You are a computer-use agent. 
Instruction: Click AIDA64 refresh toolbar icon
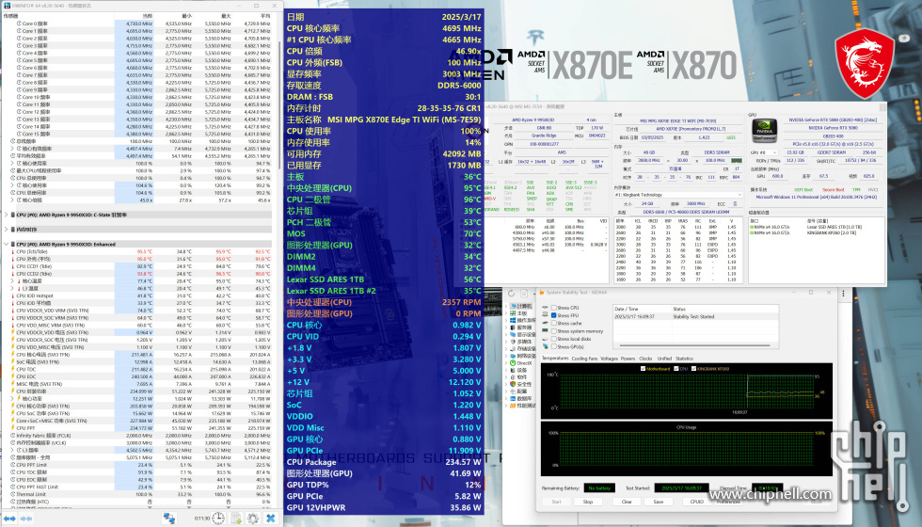point(511,293)
